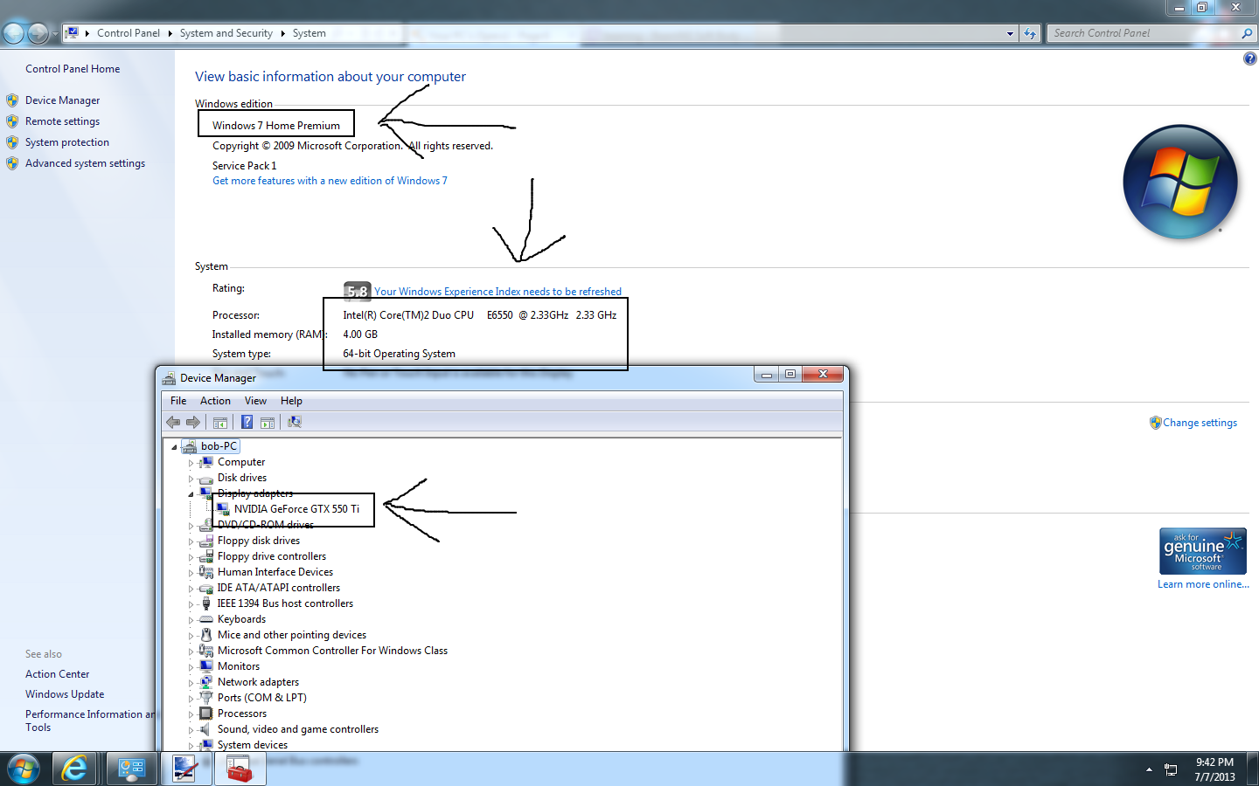The height and width of the screenshot is (786, 1259).
Task: Expand the Floppy drive controllers node
Action: 191,557
